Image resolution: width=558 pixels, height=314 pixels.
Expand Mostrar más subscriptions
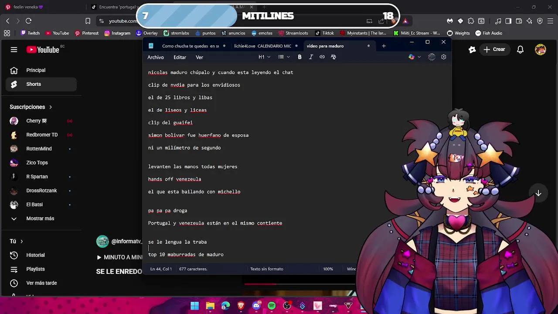click(41, 218)
